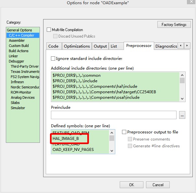Click tab scroll left arrow
Viewport: 196px width, 193px height.
181,46
